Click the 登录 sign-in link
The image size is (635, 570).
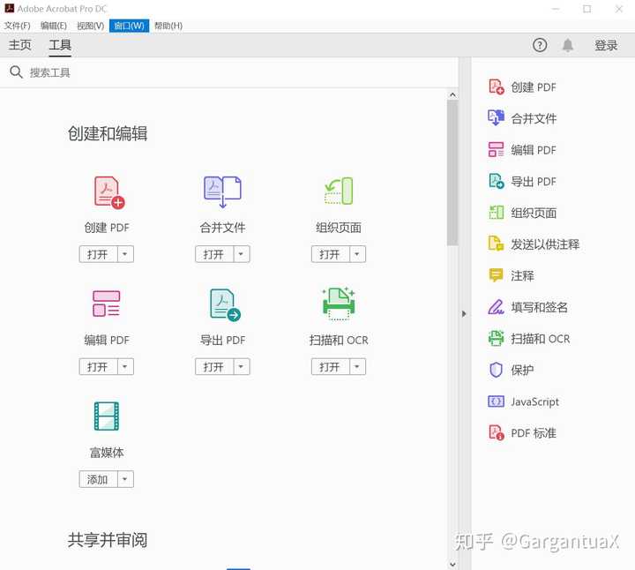tap(606, 45)
